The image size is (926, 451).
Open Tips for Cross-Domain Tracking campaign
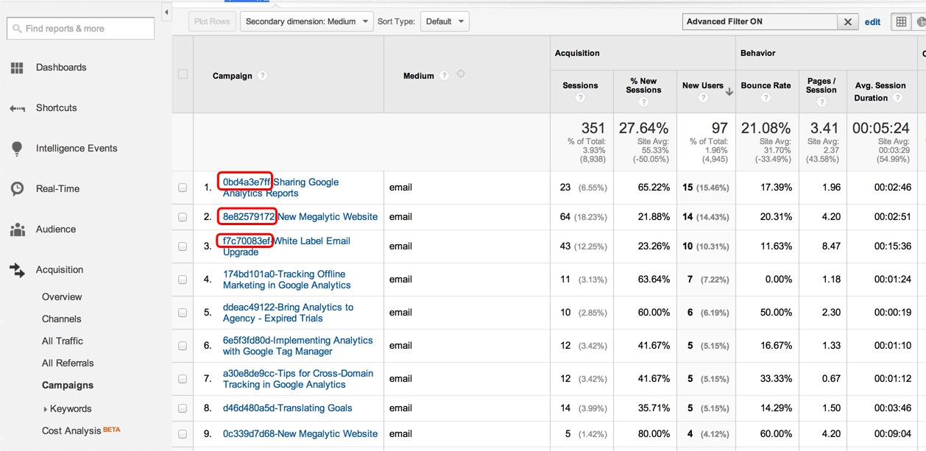click(298, 379)
